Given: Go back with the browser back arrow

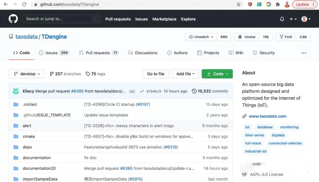Looking at the screenshot, I should pos(6,4).
